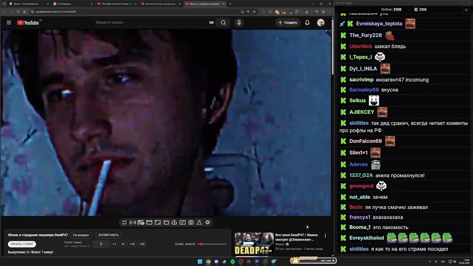The width and height of the screenshot is (473, 266).
Task: Start voice search with microphone icon
Action: 239,23
